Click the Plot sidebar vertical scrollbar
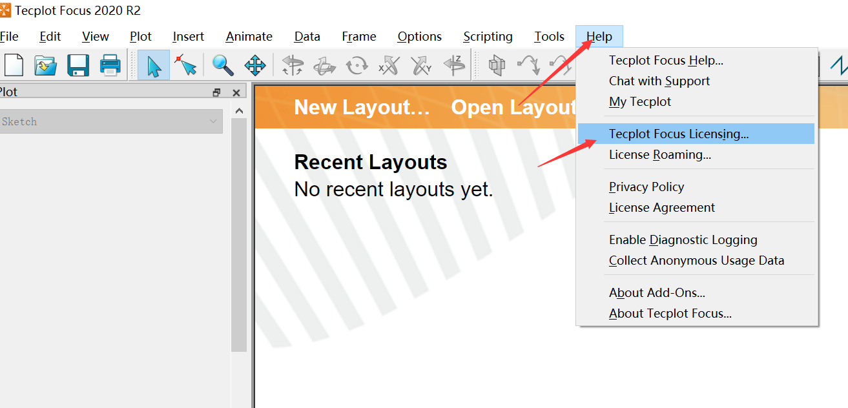Image resolution: width=848 pixels, height=408 pixels. [239, 234]
